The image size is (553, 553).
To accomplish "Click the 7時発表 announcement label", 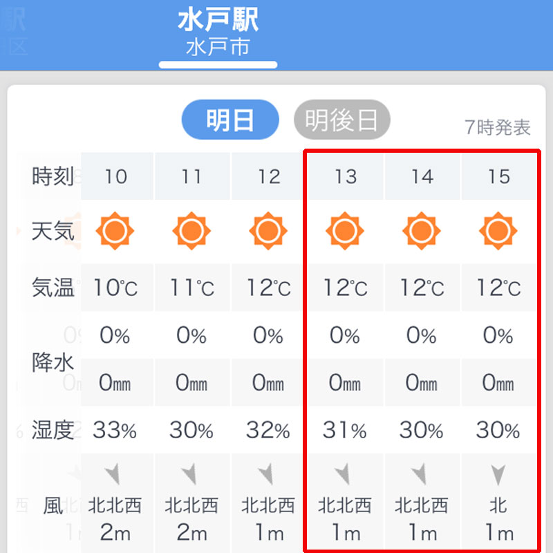I will (x=497, y=127).
